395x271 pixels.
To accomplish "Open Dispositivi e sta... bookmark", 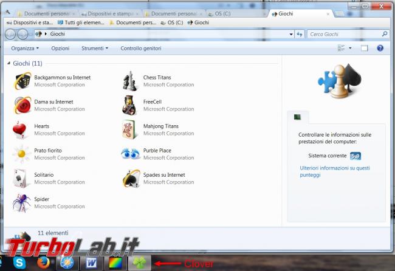I will coord(30,22).
